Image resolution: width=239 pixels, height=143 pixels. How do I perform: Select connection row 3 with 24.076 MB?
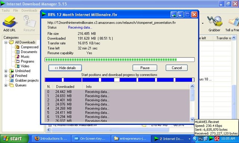(x=117, y=104)
